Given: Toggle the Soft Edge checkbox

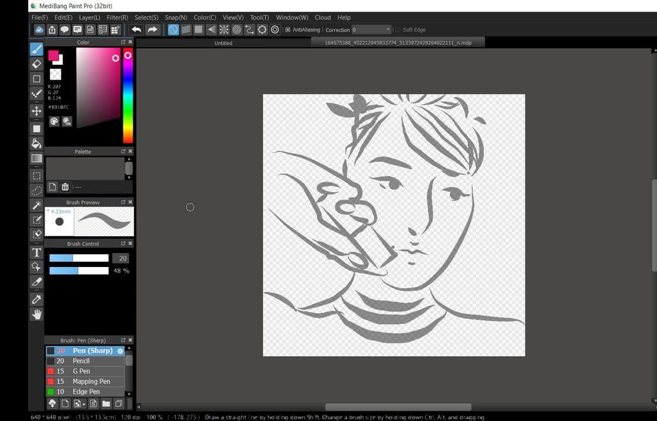Looking at the screenshot, I should [x=398, y=30].
